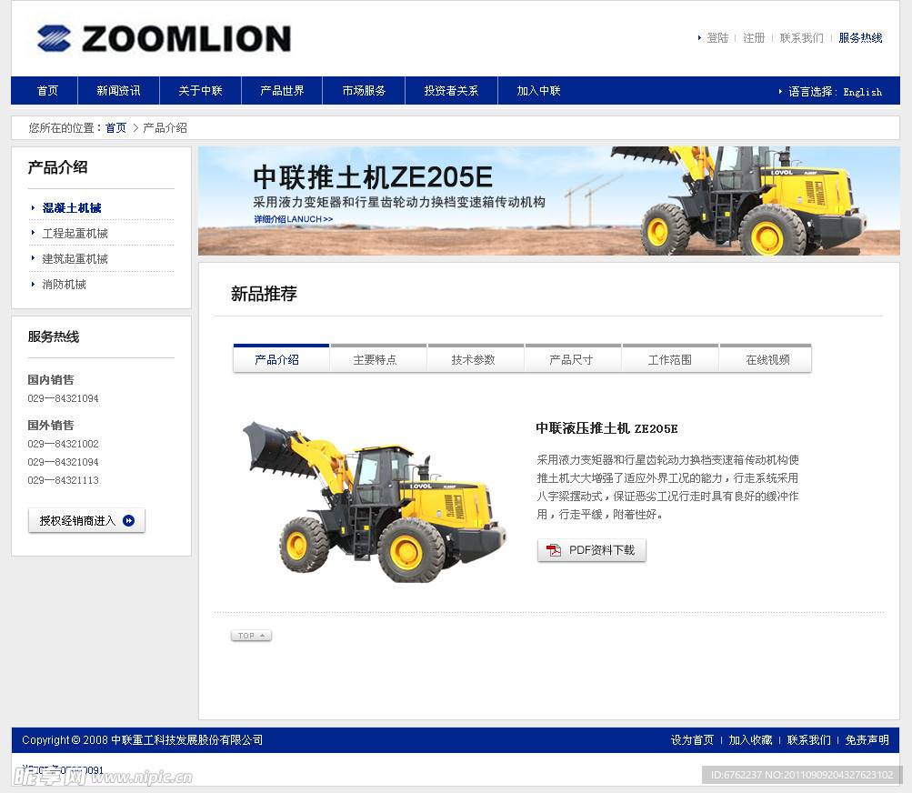Open 免责声明 in the footer
Viewport: 912px width, 793px height.
point(867,740)
